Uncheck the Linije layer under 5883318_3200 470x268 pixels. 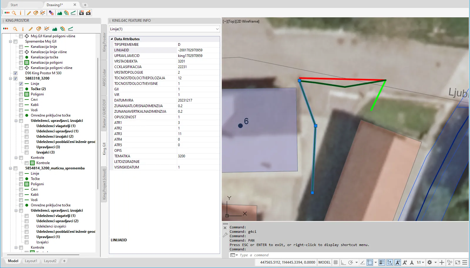(21, 84)
